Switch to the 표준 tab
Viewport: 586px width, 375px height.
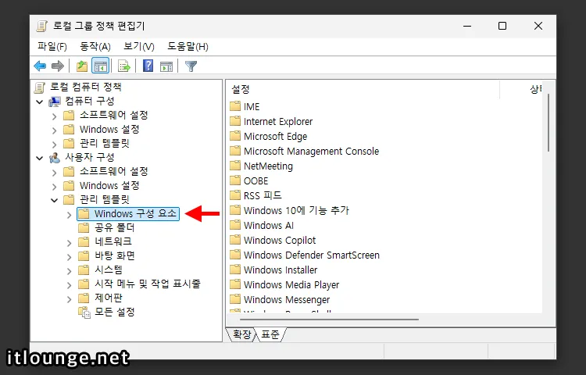tap(270, 334)
